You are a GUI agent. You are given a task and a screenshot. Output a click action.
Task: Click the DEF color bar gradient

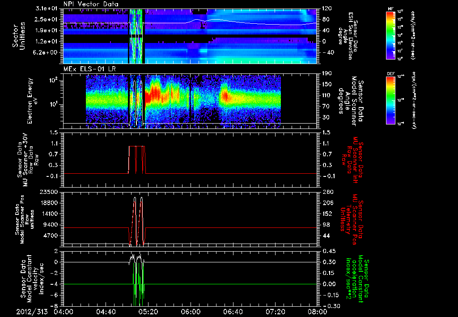click(x=391, y=100)
